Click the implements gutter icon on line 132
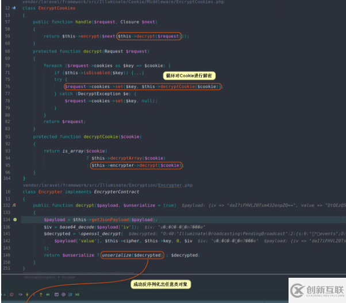The image size is (346, 303). tap(14, 205)
